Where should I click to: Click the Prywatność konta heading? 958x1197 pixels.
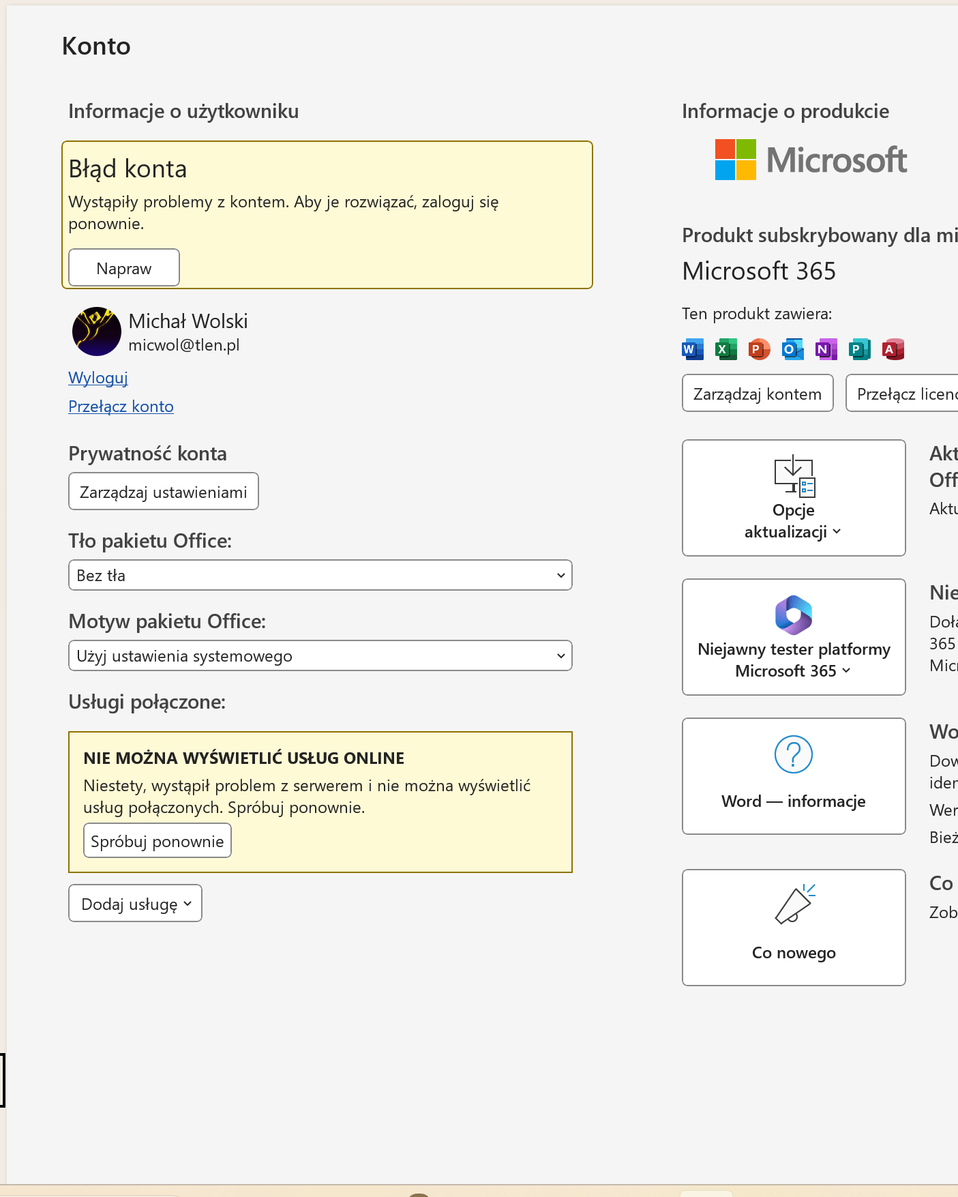(x=147, y=454)
